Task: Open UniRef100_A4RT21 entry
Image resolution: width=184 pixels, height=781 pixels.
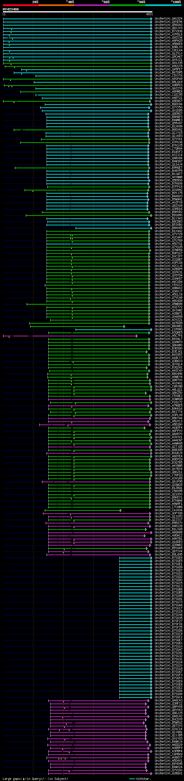Action: pos(168,98)
